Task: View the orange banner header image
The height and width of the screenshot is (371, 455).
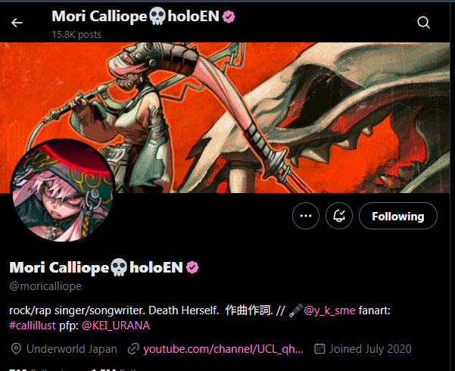Action: 225,117
